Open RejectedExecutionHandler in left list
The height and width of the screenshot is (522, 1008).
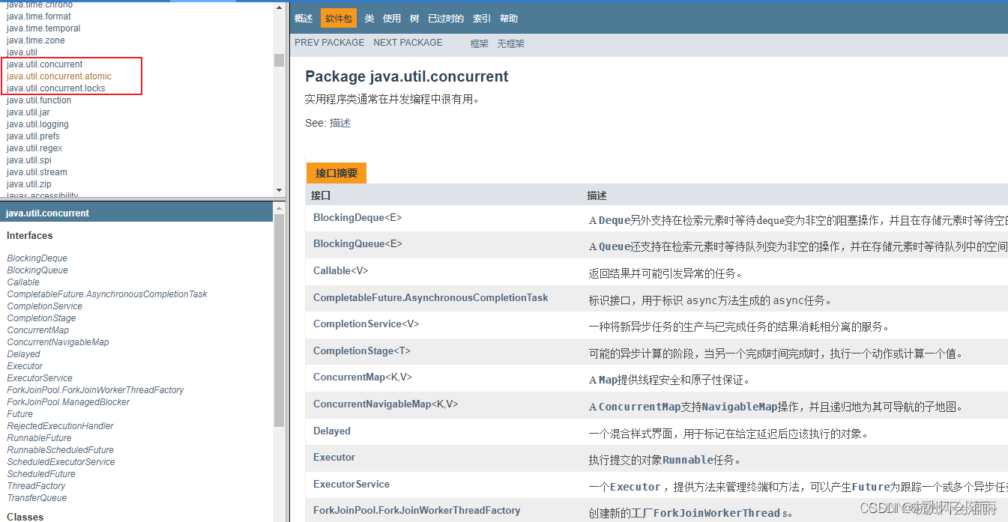click(x=60, y=426)
